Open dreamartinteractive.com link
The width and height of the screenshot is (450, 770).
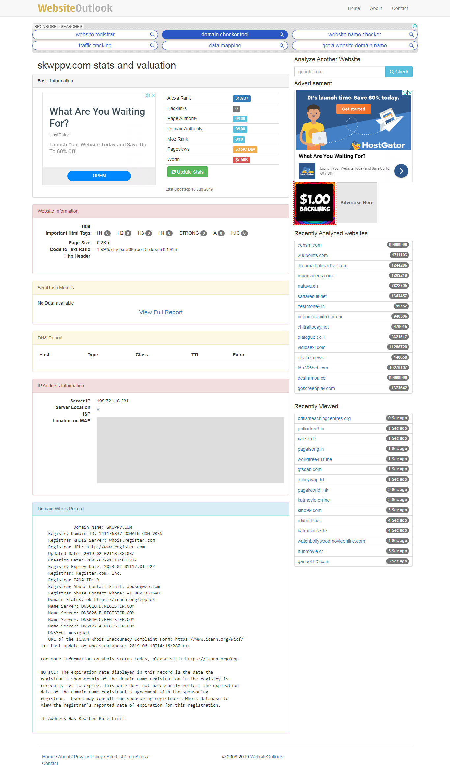pos(323,266)
